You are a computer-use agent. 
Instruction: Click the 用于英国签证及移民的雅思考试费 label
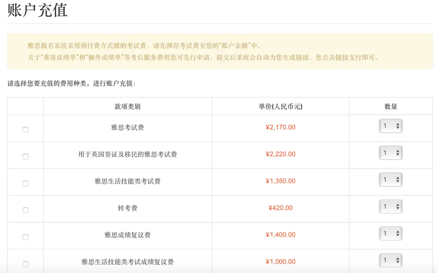coord(127,154)
